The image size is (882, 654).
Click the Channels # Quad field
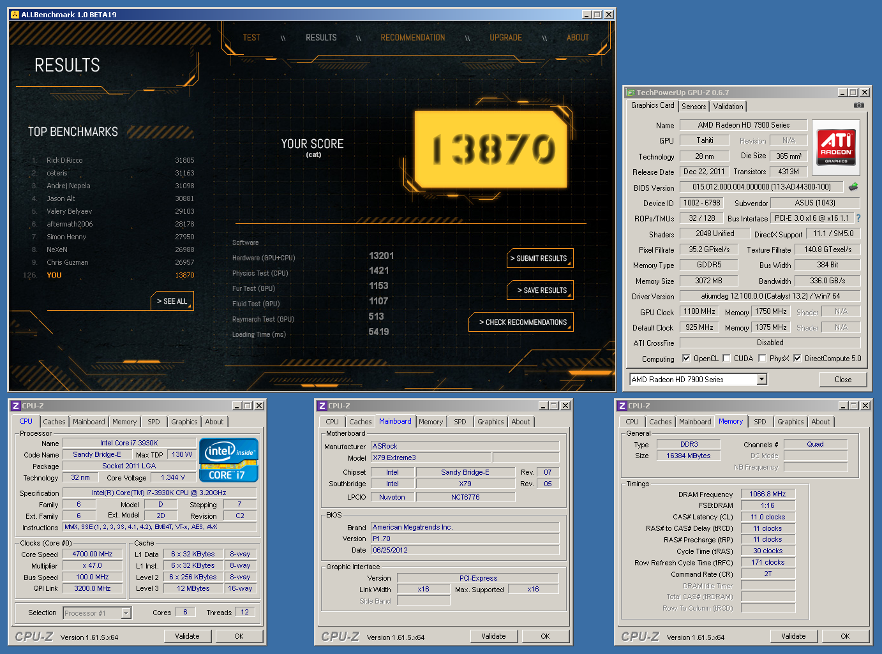point(815,444)
